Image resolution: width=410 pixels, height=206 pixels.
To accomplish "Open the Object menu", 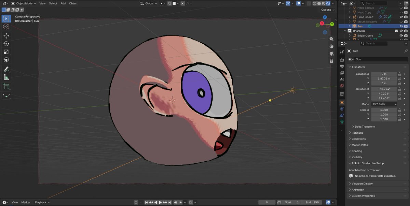I will [x=73, y=3].
